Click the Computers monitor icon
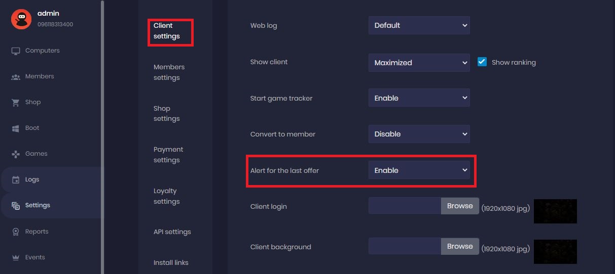 [x=16, y=51]
